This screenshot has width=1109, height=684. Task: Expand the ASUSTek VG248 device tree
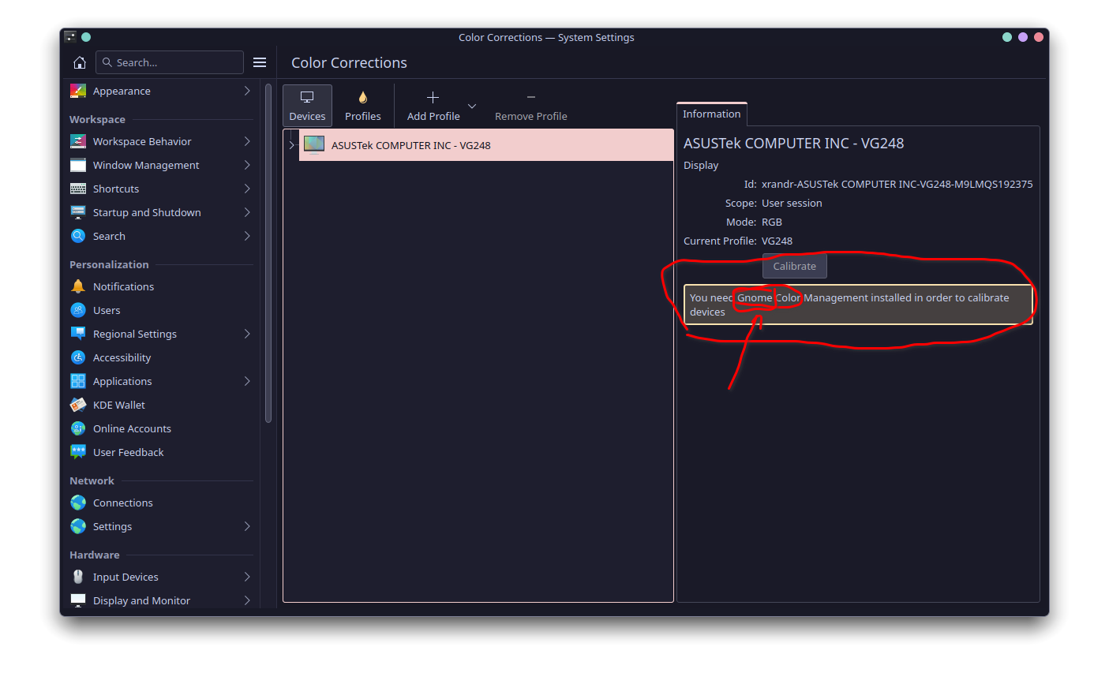pyautogui.click(x=291, y=145)
